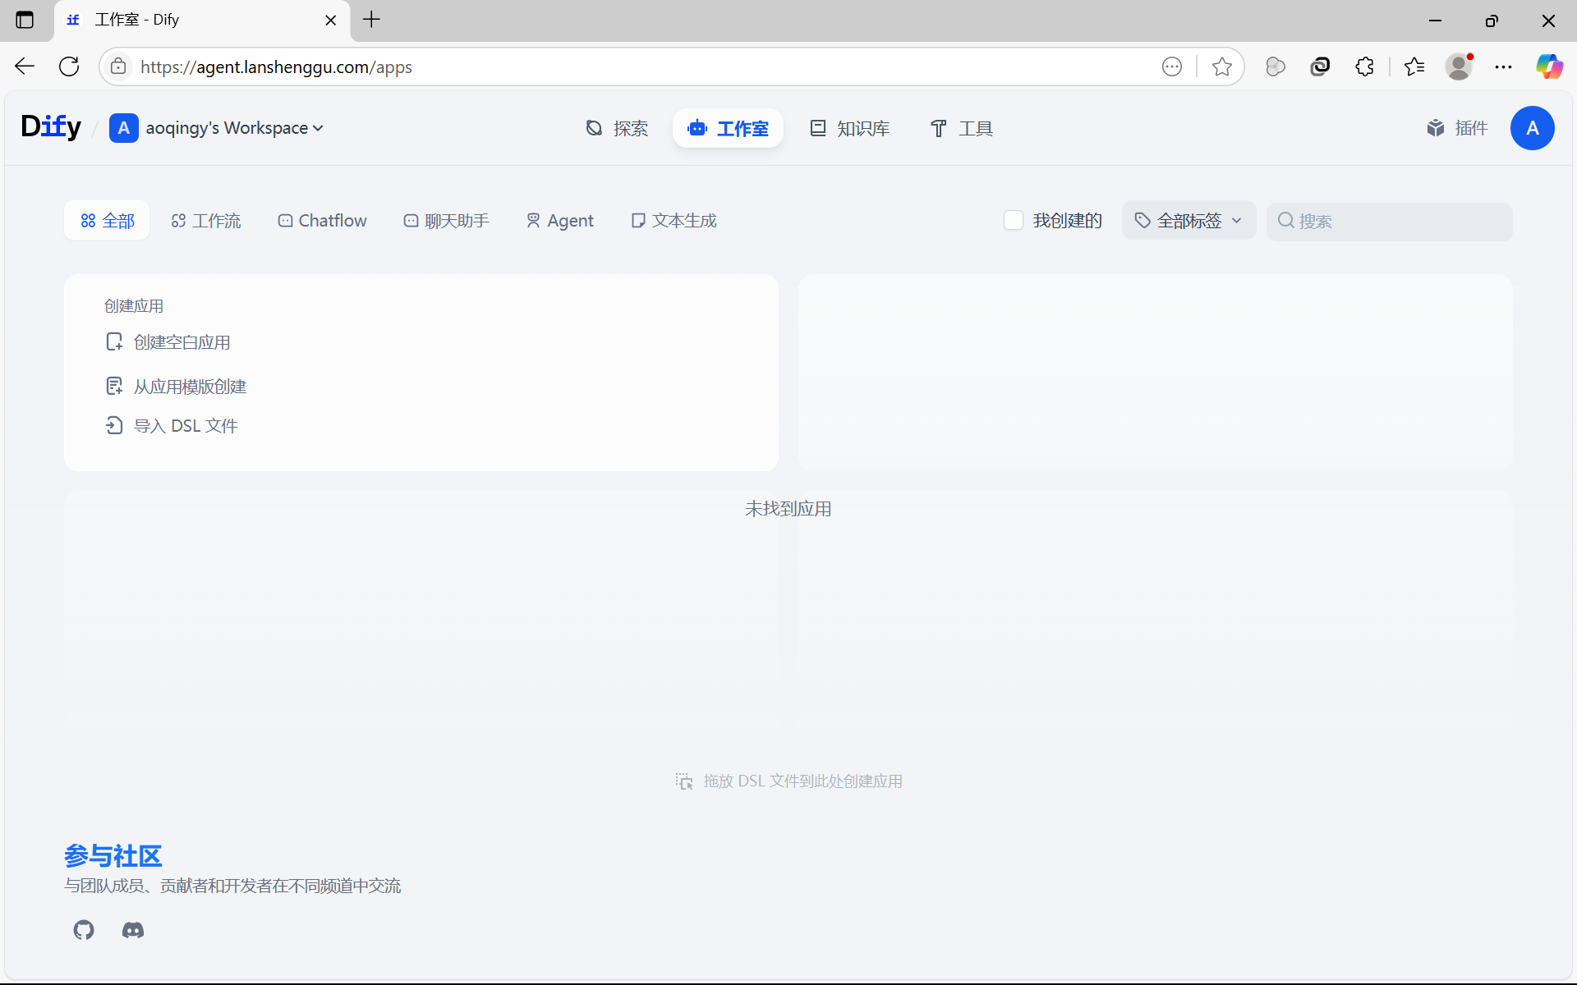Image resolution: width=1577 pixels, height=985 pixels.
Task: Open favorites list icon
Action: coord(1414,66)
